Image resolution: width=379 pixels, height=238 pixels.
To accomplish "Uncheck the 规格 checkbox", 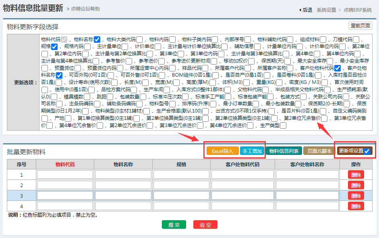I will [55, 47].
